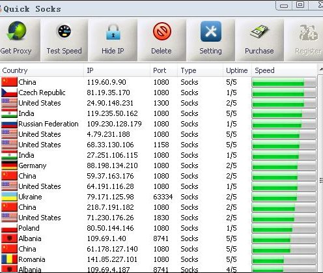
Task: Activate the Hide IP padlock icon
Action: 113,32
